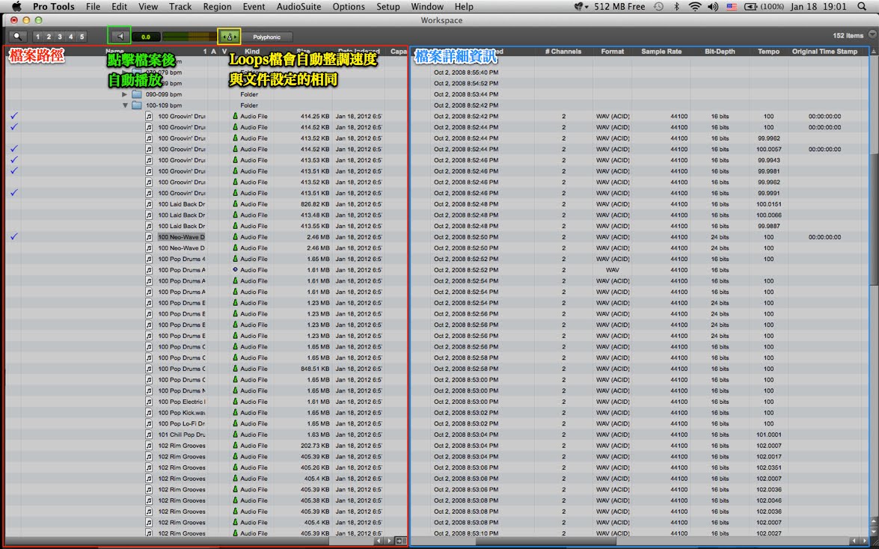
Task: Toggle the speaker audio preview button
Action: click(x=120, y=37)
